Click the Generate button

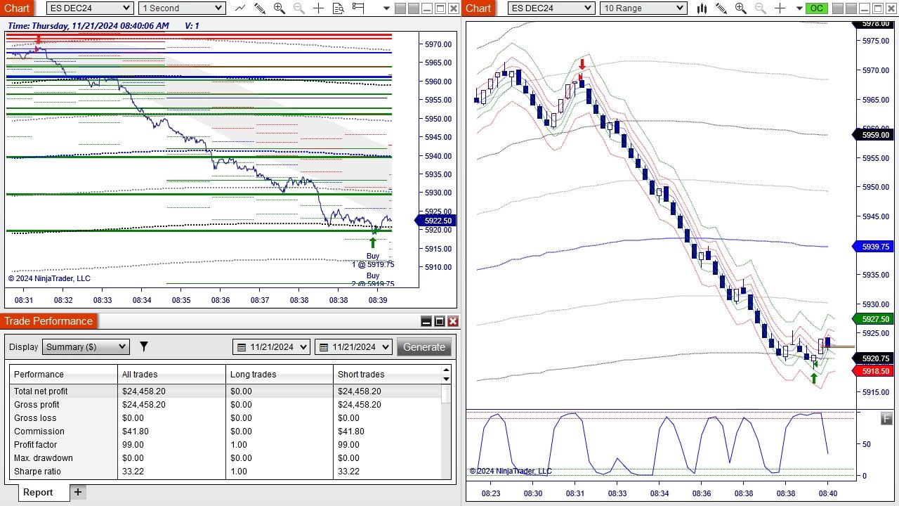[424, 346]
